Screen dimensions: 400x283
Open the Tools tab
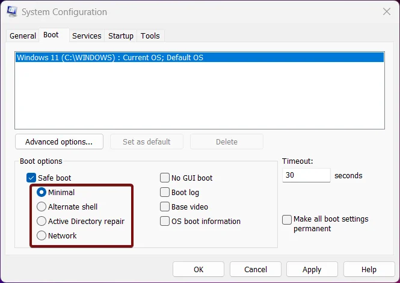tap(150, 36)
